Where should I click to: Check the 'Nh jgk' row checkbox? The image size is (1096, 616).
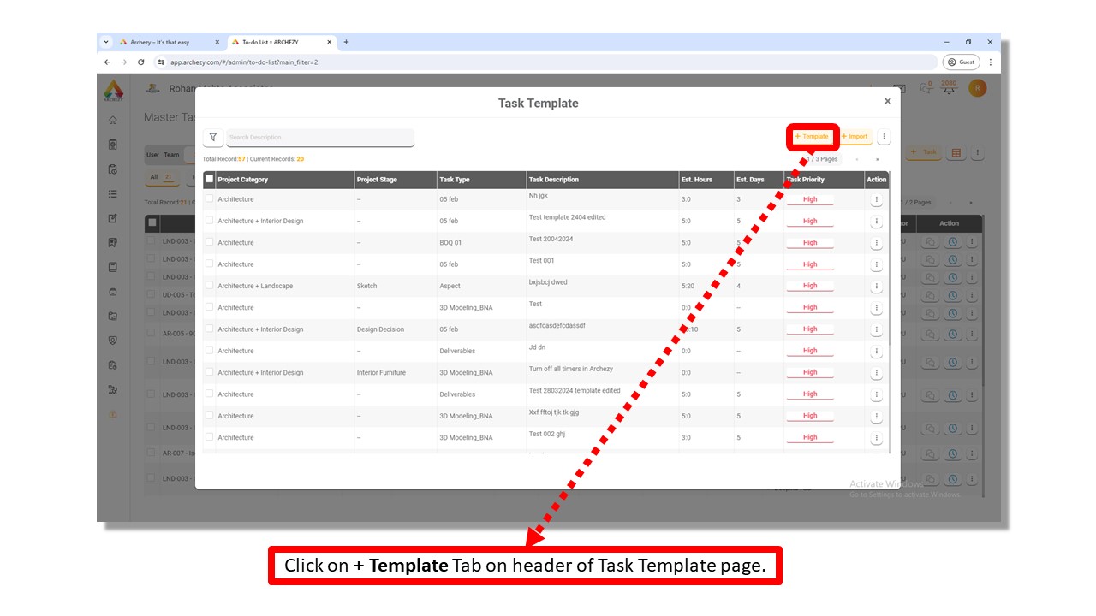click(209, 198)
